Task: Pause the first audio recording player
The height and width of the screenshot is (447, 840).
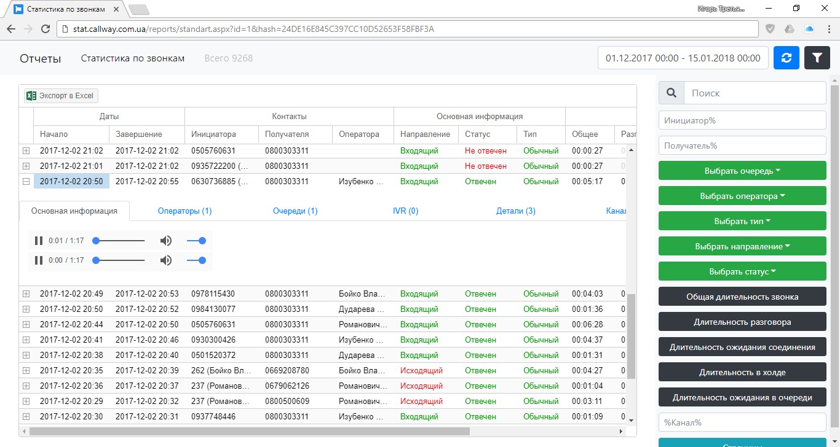Action: coord(39,241)
